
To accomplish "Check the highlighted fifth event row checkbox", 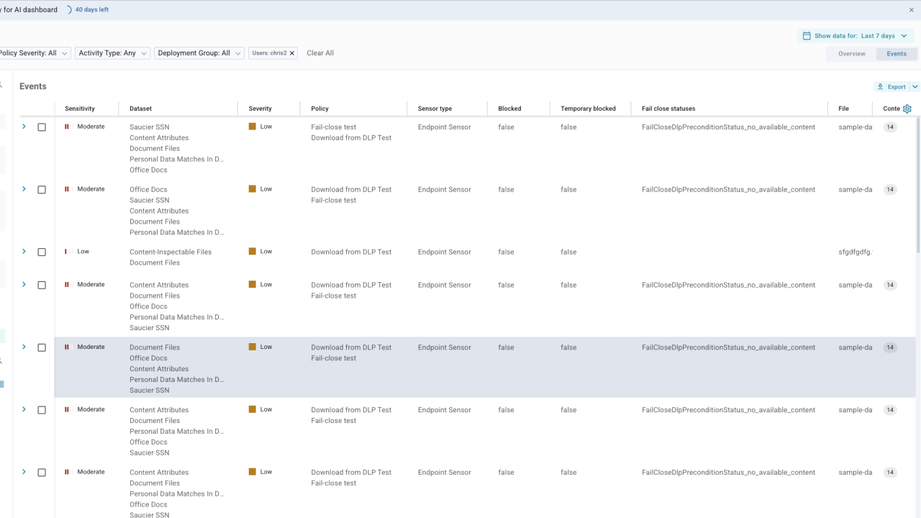I will click(42, 347).
